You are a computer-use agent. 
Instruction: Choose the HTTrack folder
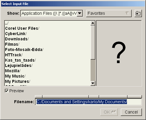click(x=48, y=55)
